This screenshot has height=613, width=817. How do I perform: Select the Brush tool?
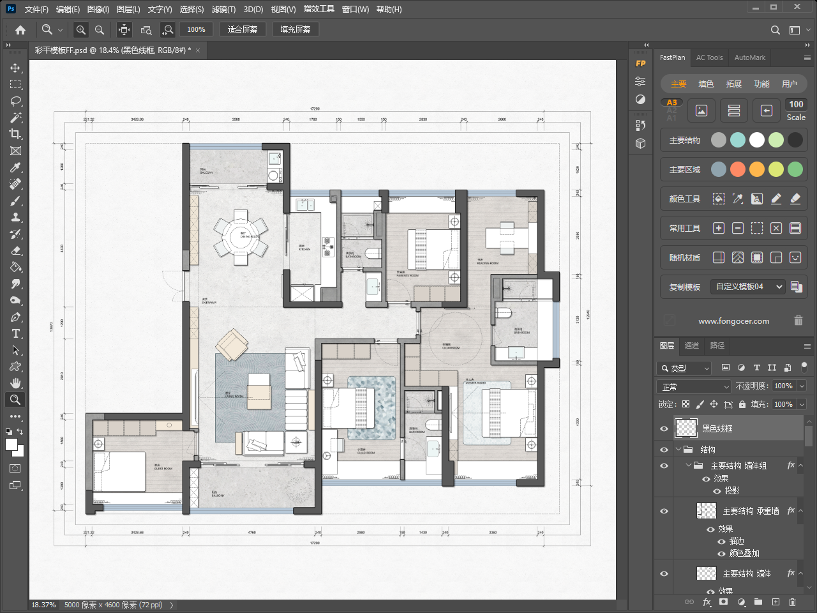click(x=15, y=201)
